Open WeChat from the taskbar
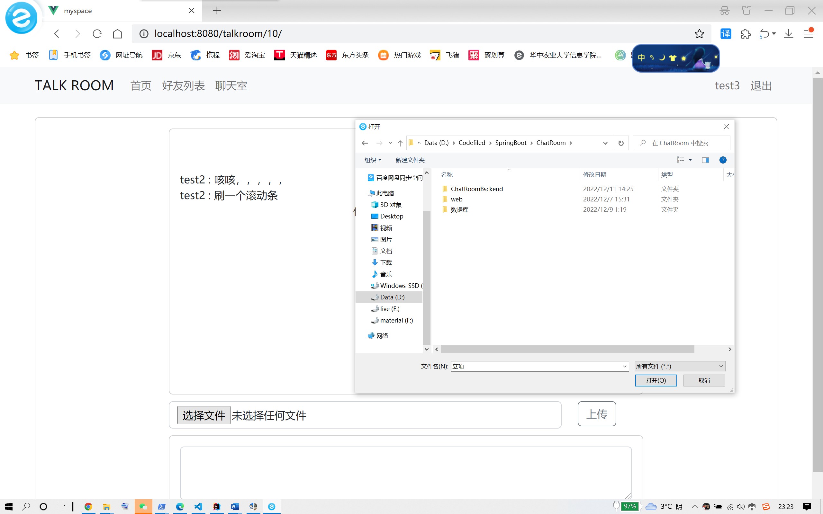This screenshot has width=823, height=514. pos(143,507)
